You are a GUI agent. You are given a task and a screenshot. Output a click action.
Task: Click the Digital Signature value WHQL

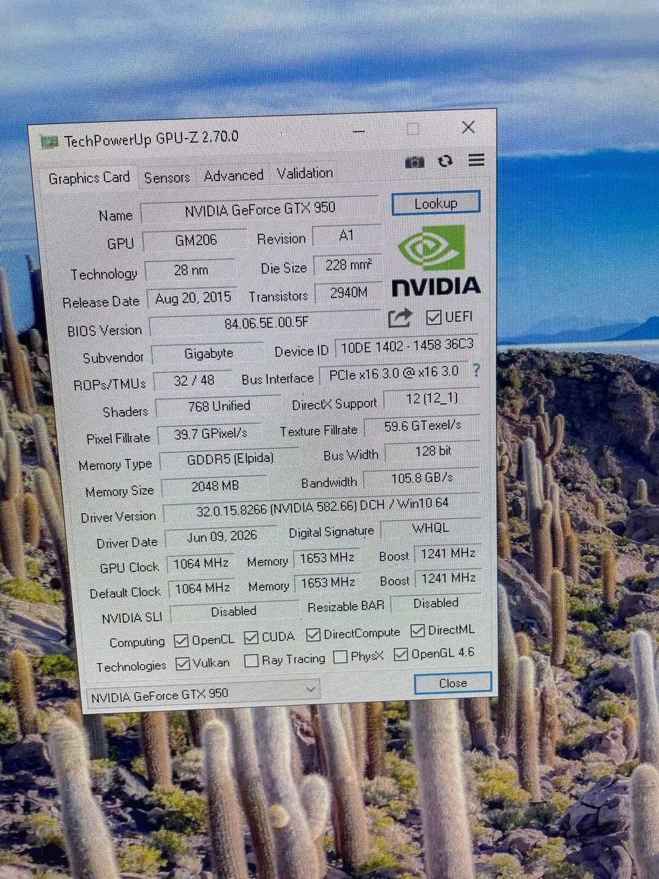(x=430, y=529)
